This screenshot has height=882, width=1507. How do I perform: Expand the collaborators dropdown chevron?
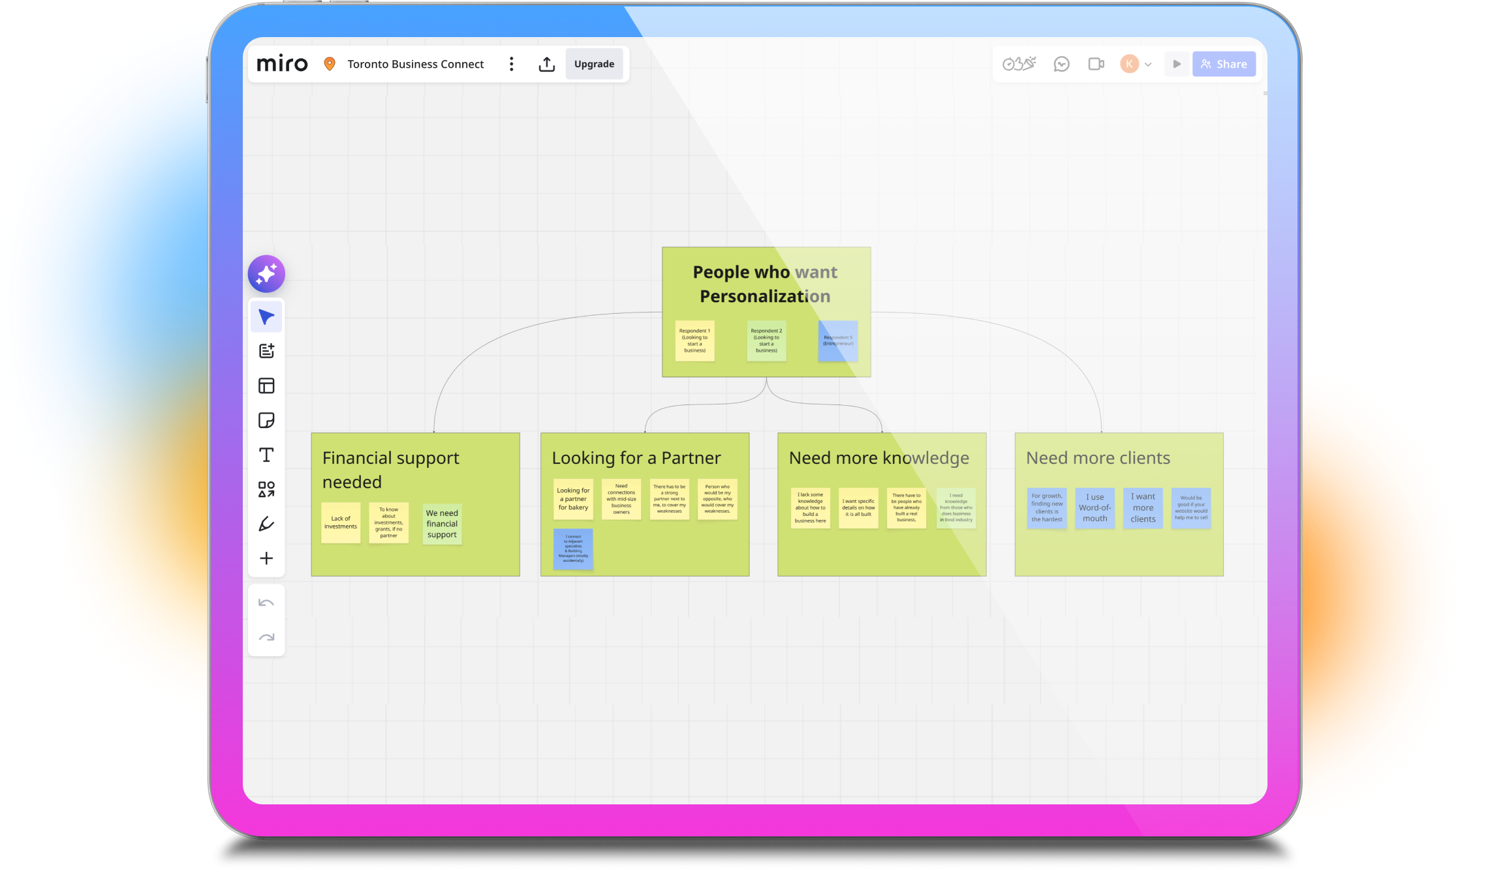point(1148,65)
